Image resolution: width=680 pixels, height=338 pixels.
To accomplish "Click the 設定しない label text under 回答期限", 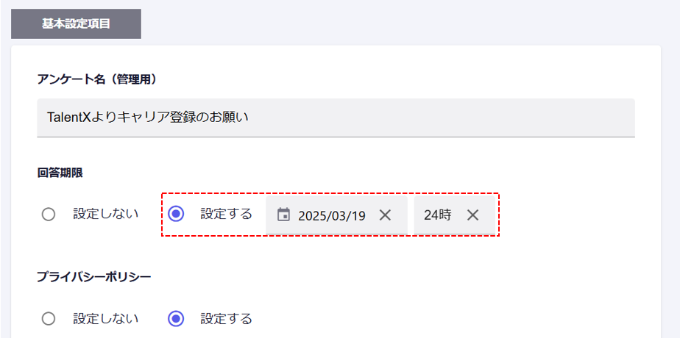I will click(106, 214).
